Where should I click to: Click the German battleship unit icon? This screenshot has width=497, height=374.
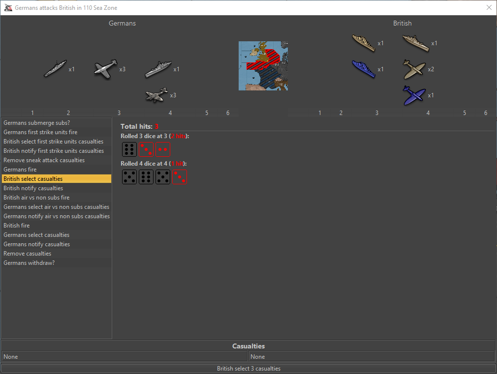pos(158,69)
